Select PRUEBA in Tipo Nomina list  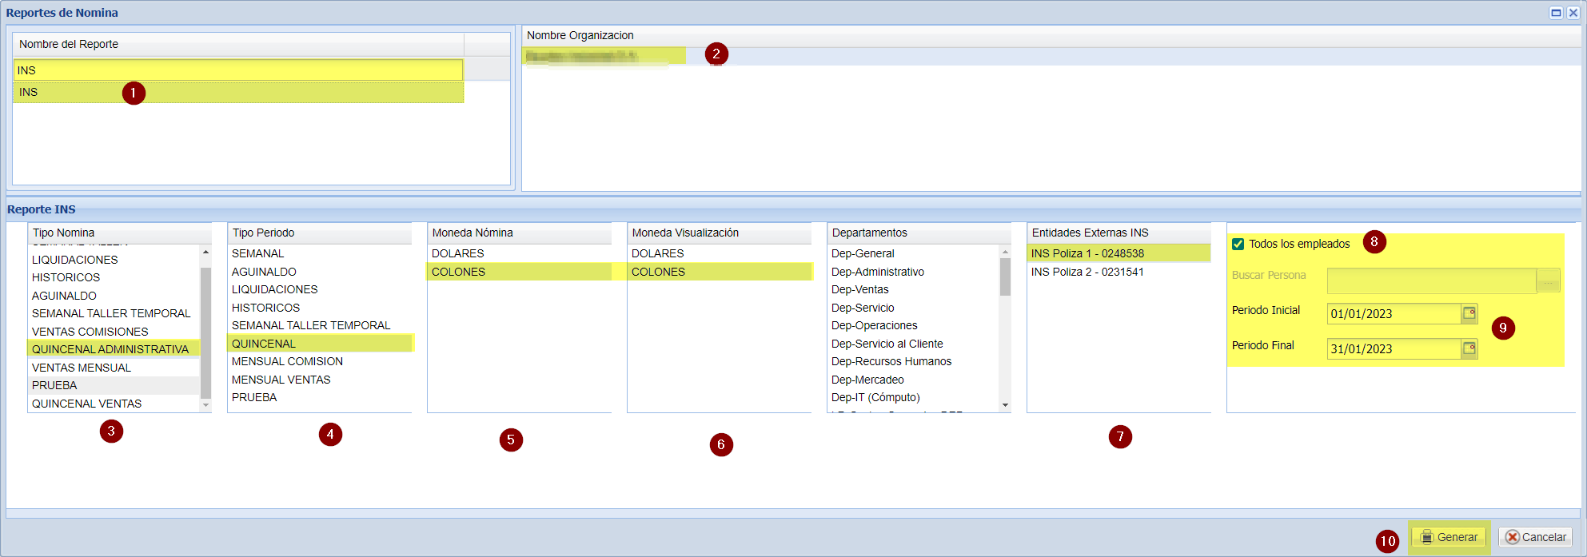coord(114,385)
